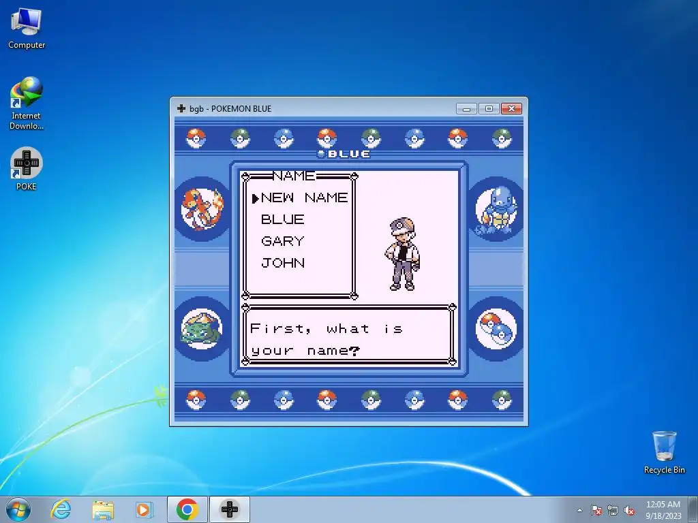Viewport: 698px width, 523px height.
Task: Close the bgb POKEMON BLUE window
Action: click(511, 109)
